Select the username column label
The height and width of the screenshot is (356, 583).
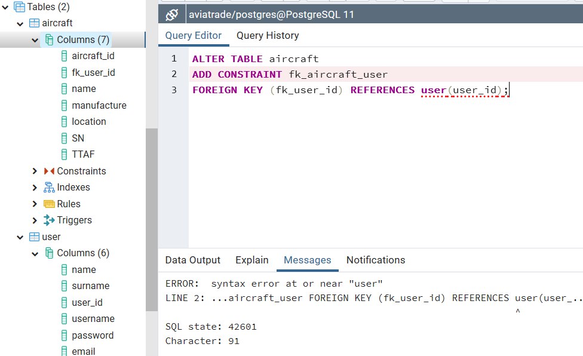click(x=93, y=319)
